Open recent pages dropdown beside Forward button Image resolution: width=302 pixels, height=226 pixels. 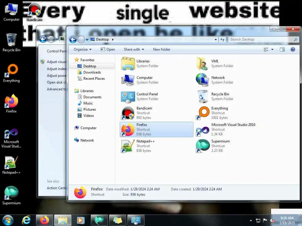[87, 40]
